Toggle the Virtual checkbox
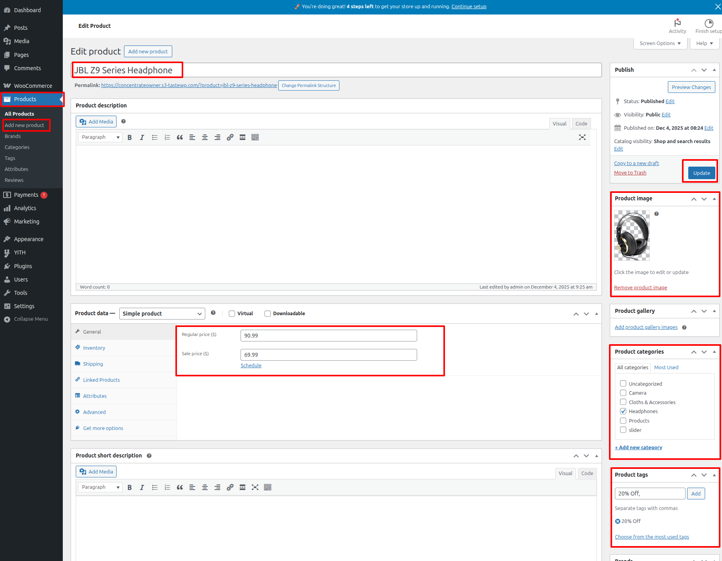This screenshot has width=722, height=561. coord(232,314)
